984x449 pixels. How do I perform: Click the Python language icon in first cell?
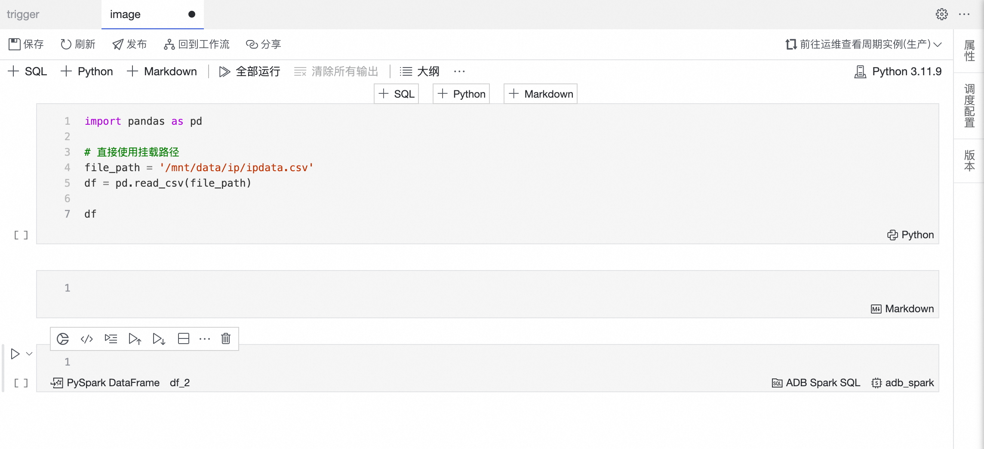pos(893,235)
